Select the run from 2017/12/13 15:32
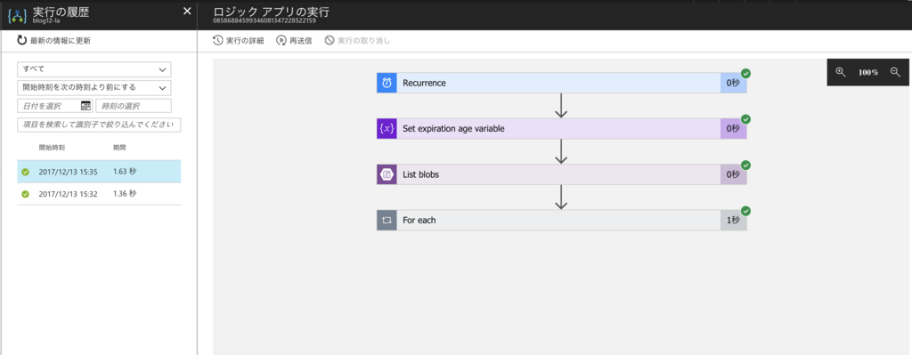The width and height of the screenshot is (912, 355). click(99, 193)
